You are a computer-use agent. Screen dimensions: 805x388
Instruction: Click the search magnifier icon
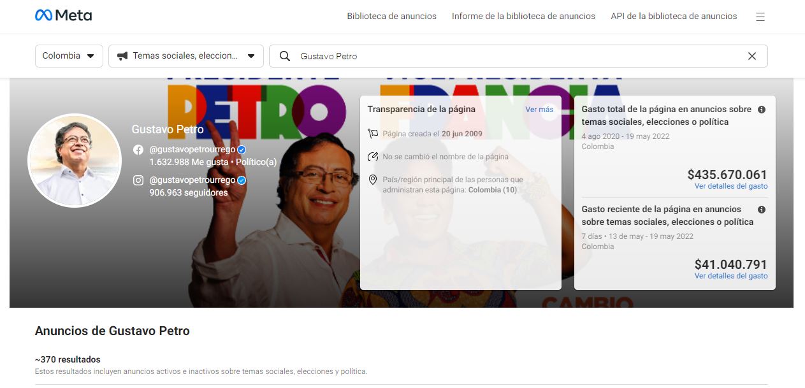point(285,56)
